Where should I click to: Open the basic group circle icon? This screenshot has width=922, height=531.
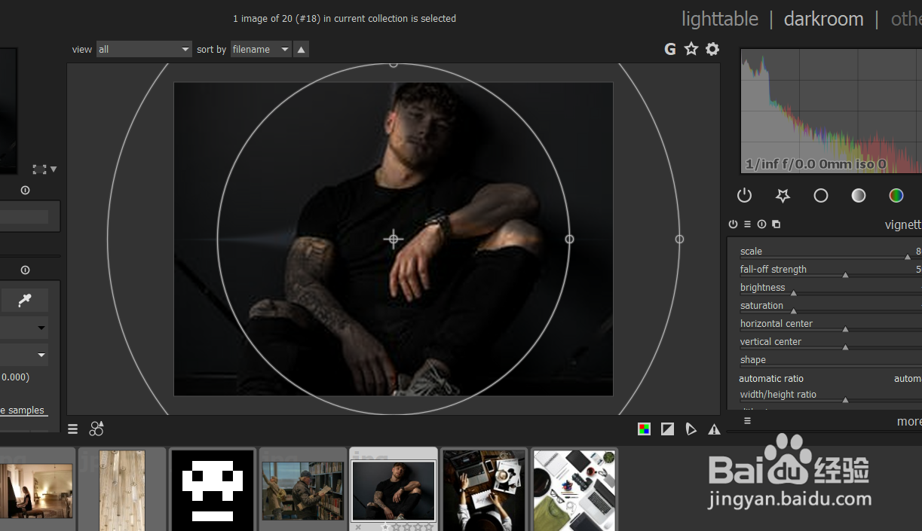pos(821,196)
